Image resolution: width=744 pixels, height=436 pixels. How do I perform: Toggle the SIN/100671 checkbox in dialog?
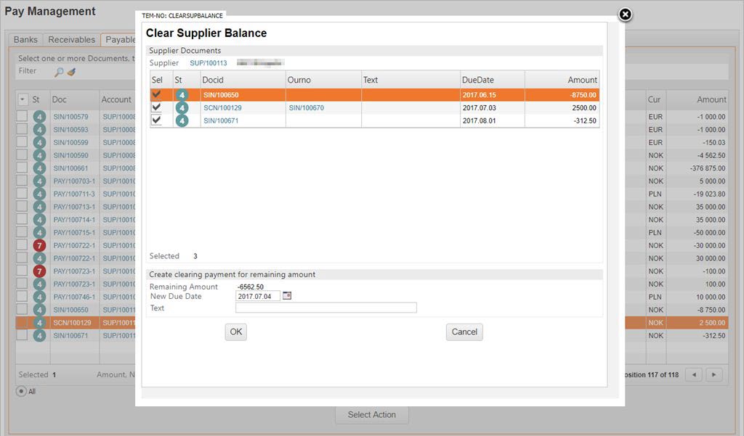click(156, 120)
